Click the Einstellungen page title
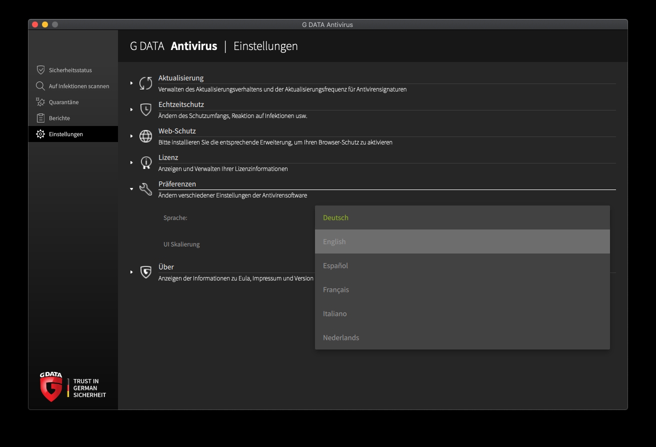The height and width of the screenshot is (447, 656). coord(265,46)
